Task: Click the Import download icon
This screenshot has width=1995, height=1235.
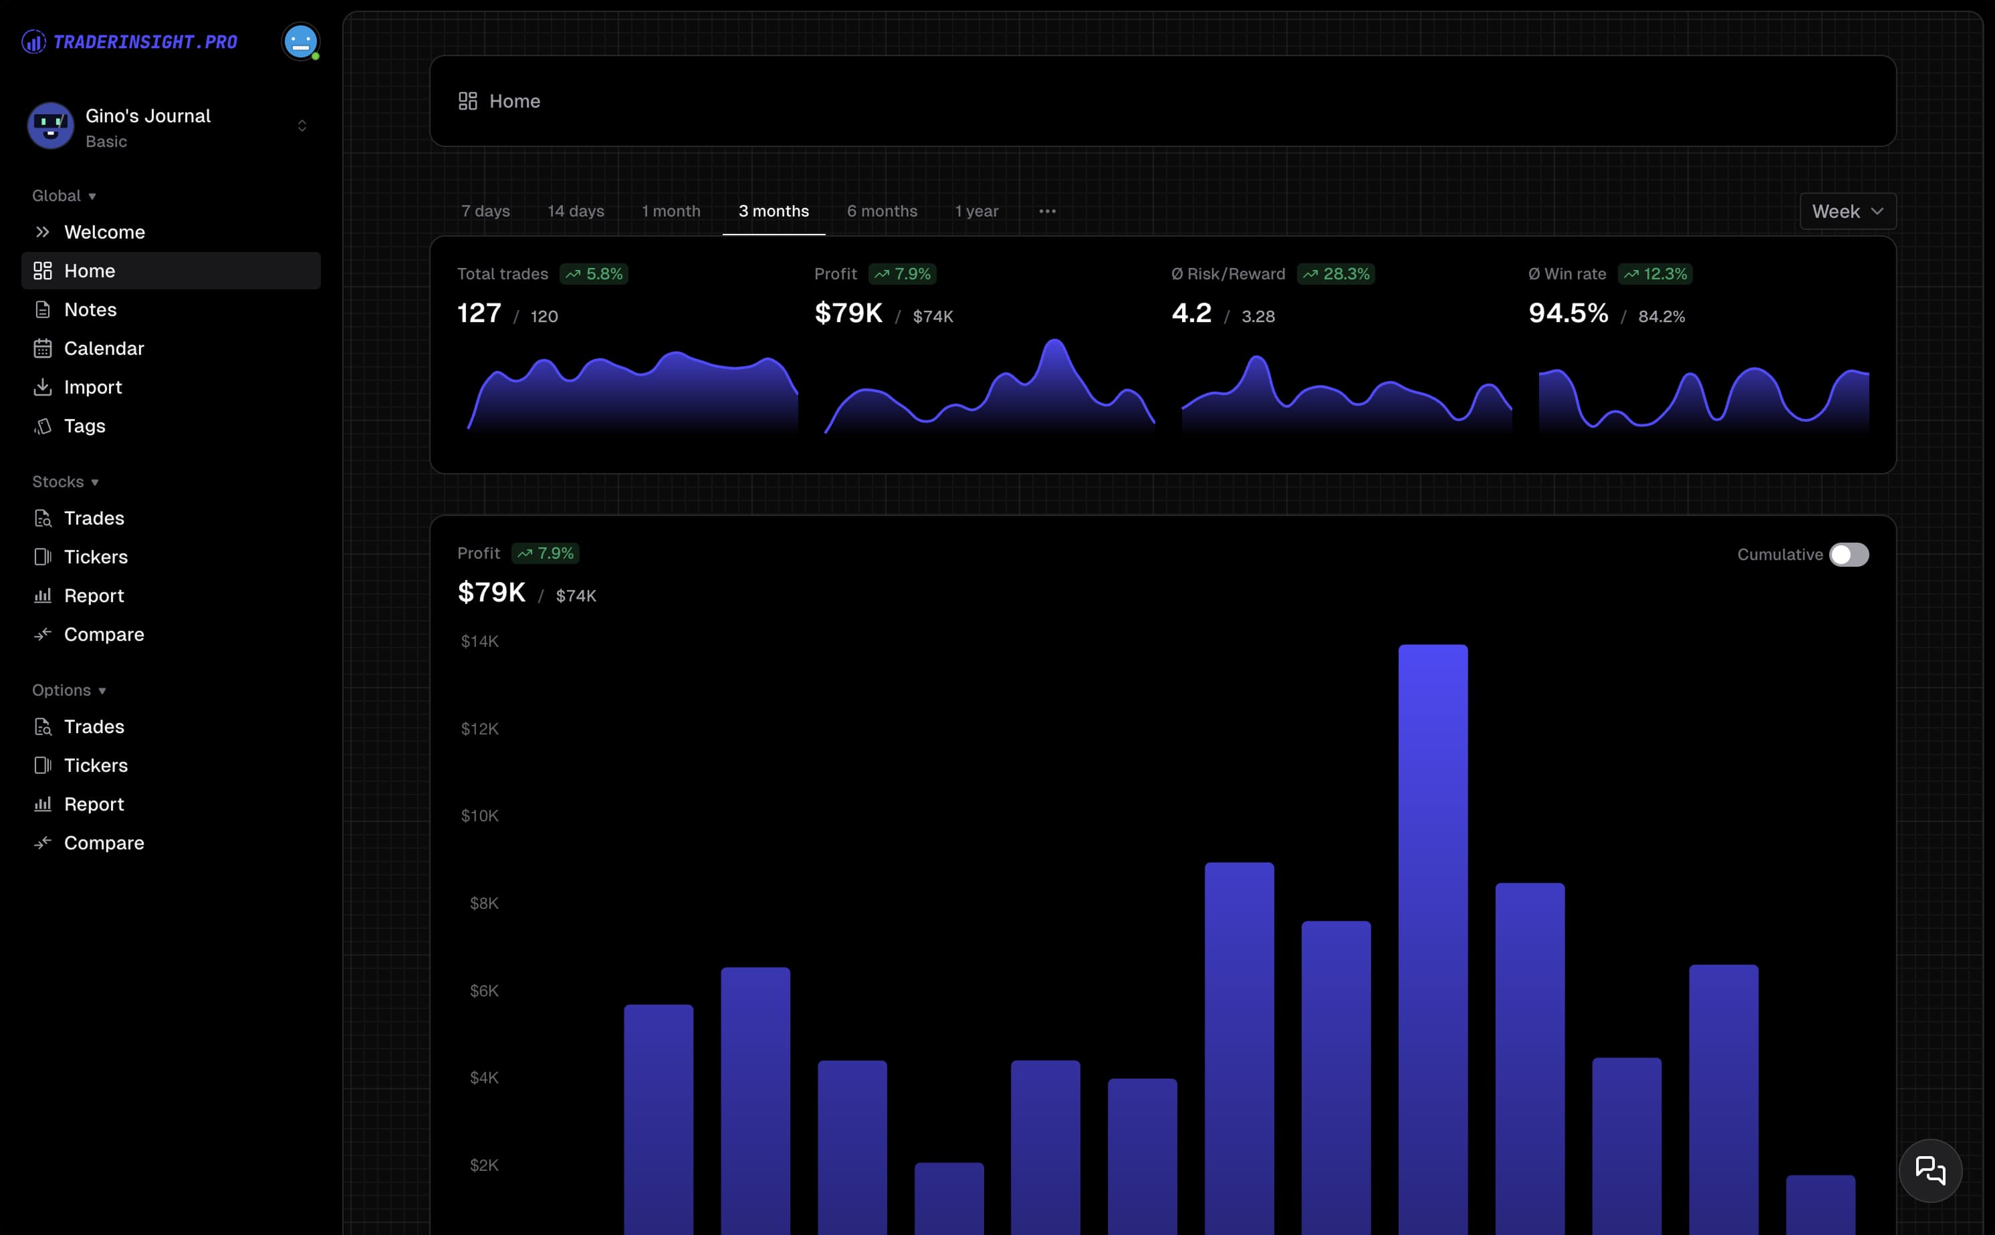Action: tap(43, 386)
